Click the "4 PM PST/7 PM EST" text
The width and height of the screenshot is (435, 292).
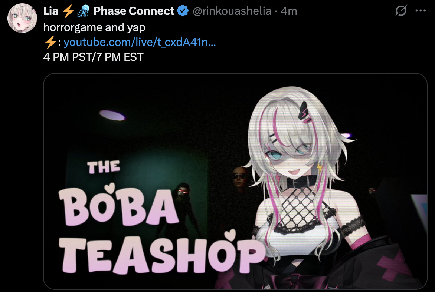click(x=93, y=57)
